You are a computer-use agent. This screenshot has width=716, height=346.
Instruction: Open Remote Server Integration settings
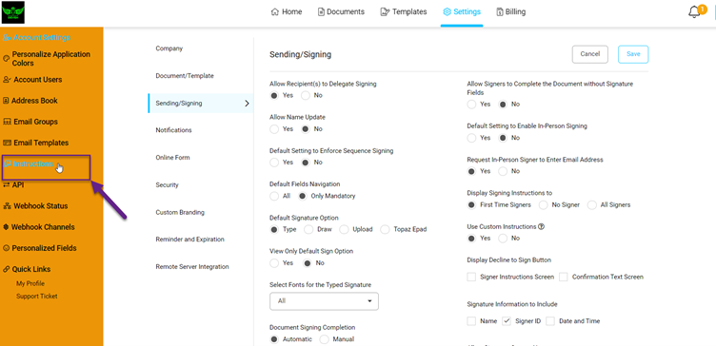tap(192, 267)
